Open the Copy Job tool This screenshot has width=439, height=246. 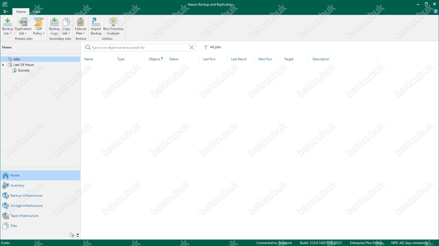66,26
